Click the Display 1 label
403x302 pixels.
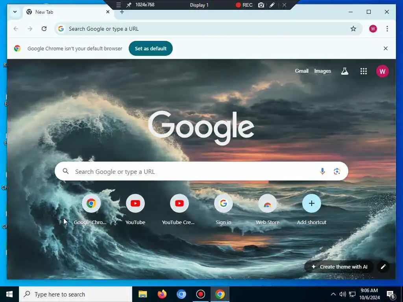(x=199, y=5)
